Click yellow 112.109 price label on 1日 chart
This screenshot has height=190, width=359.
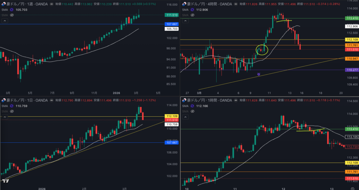(x=171, y=116)
